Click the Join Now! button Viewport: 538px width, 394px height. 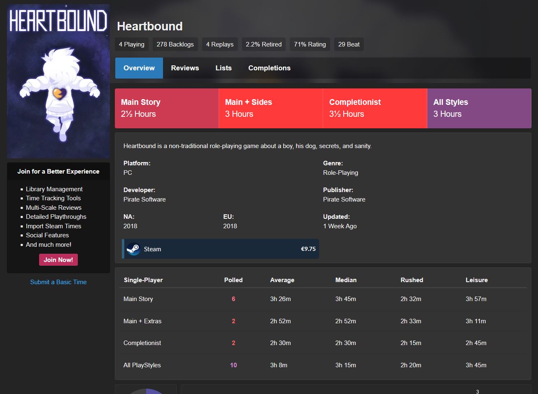[58, 260]
